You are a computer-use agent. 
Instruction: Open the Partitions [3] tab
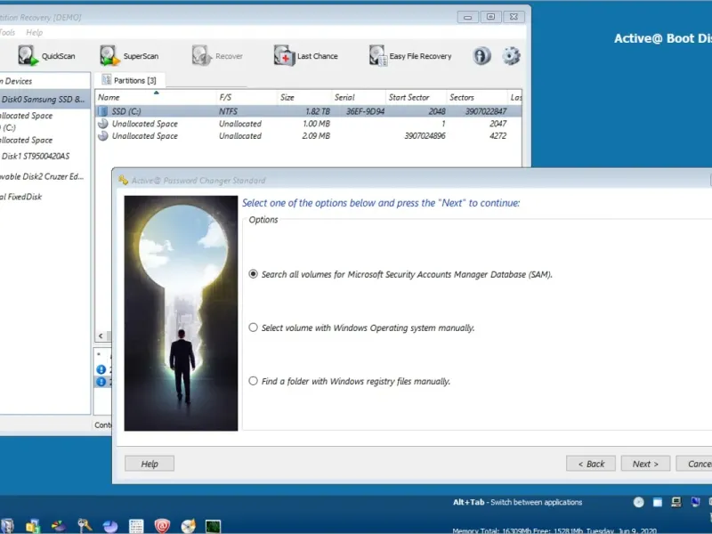click(x=130, y=80)
